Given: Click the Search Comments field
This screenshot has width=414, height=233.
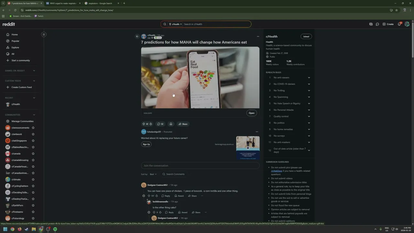Looking at the screenshot, I should (174, 174).
